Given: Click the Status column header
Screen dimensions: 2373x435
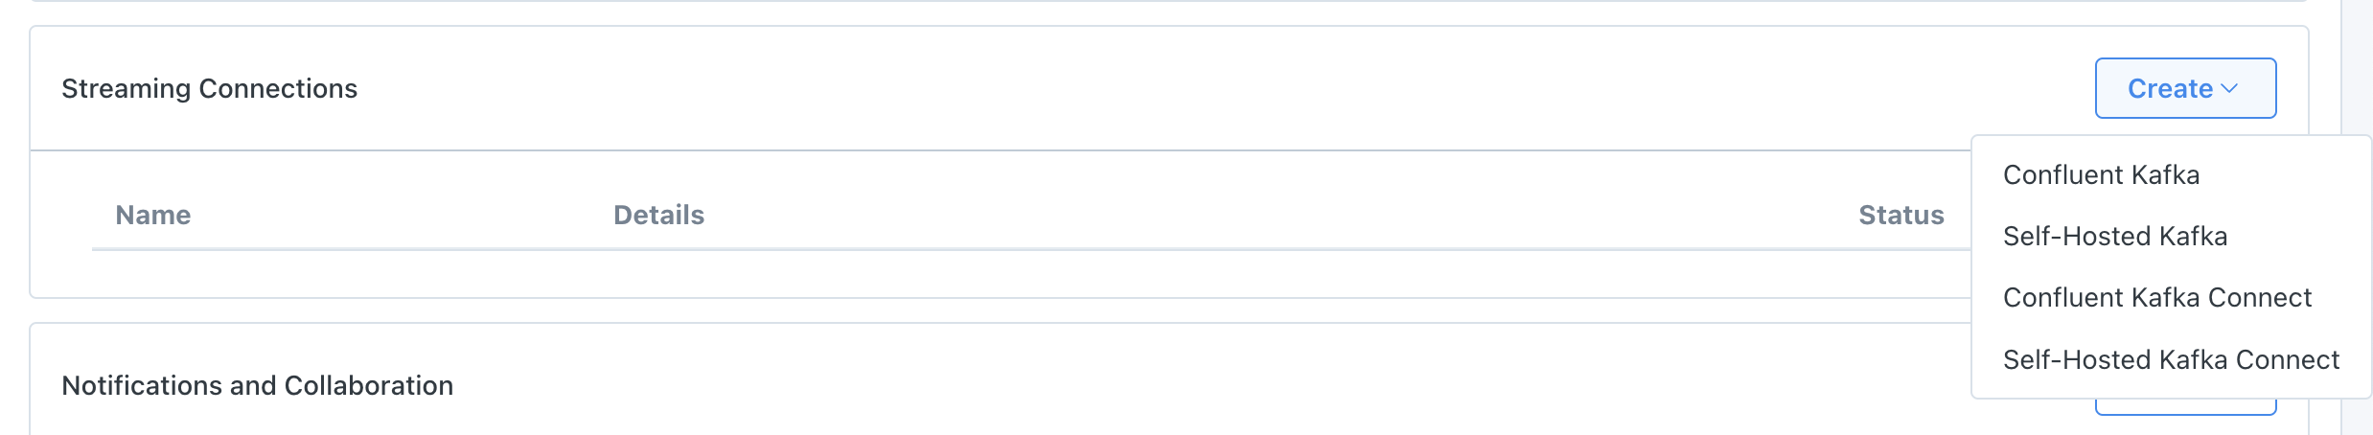Looking at the screenshot, I should point(1901,216).
